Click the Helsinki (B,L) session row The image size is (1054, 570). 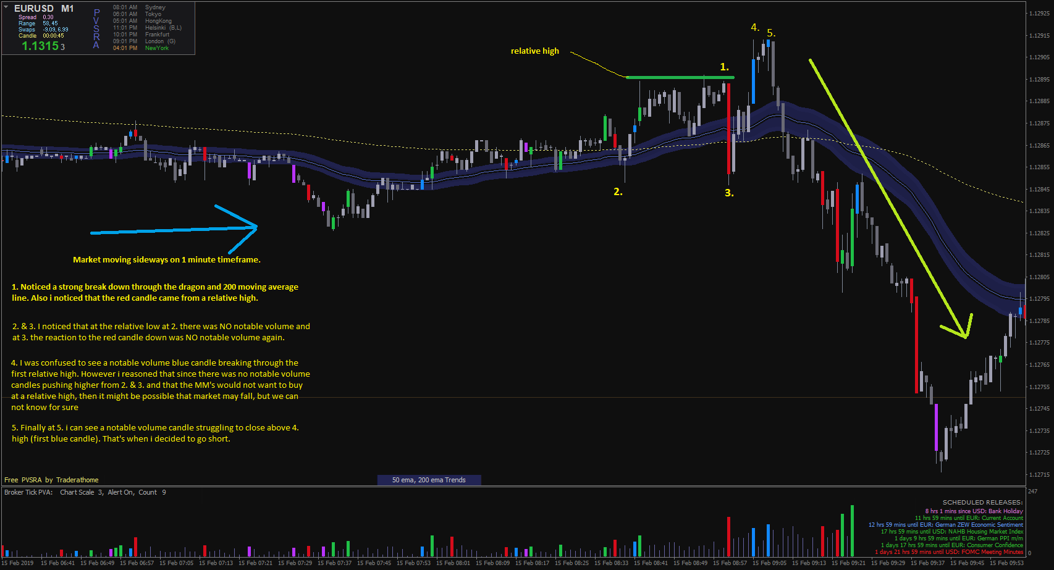pos(148,28)
